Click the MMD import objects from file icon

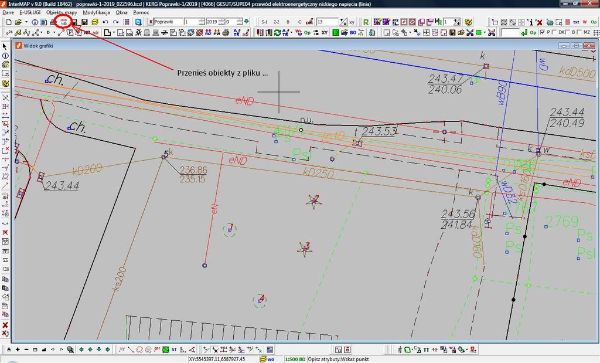(x=64, y=22)
